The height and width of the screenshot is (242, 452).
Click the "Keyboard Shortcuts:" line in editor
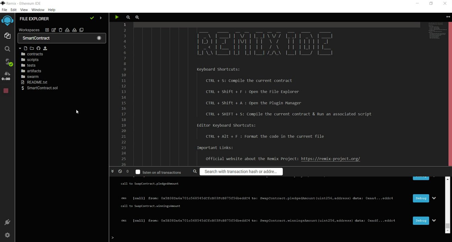click(218, 69)
